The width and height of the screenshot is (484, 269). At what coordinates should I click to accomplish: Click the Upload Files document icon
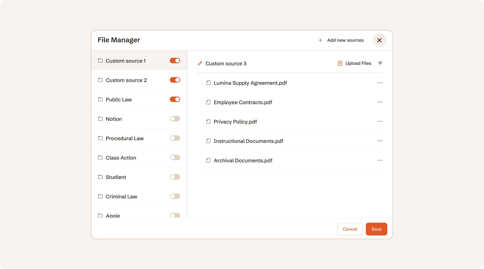click(340, 63)
